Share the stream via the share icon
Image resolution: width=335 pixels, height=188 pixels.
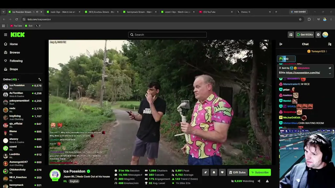(x=259, y=181)
